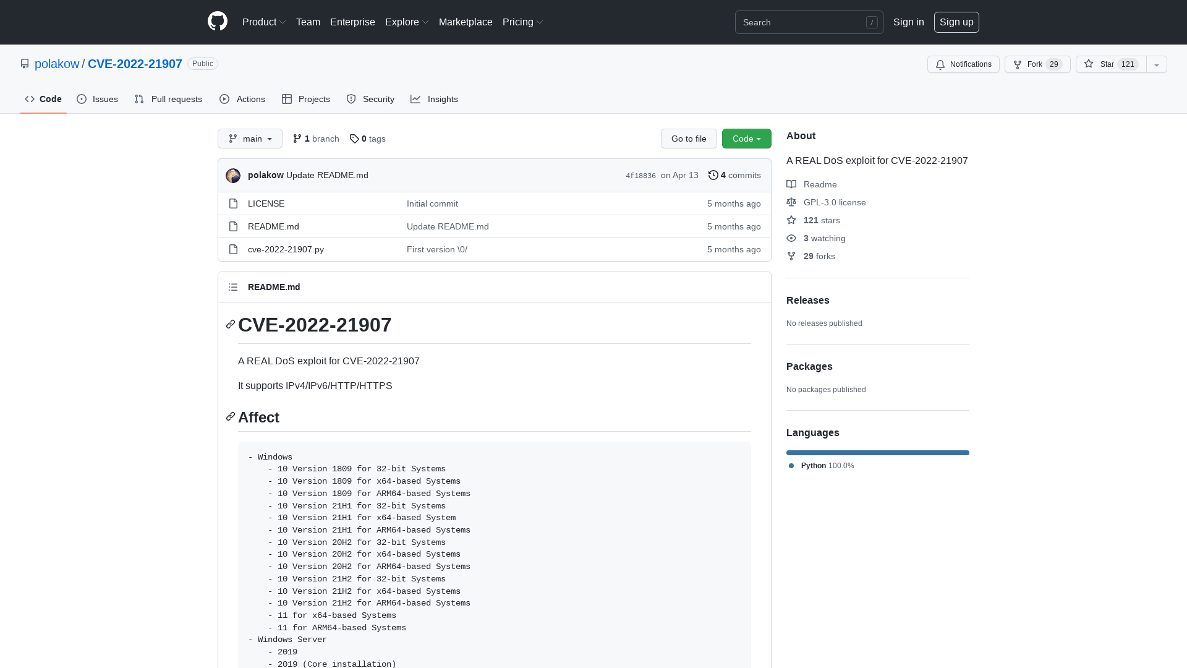1187x668 pixels.
Task: View the 4 commits history
Action: point(734,176)
